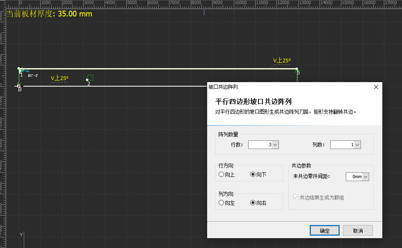This screenshot has height=248, width=402.
Task: Open the 行数 dropdown arrow
Action: (x=275, y=145)
